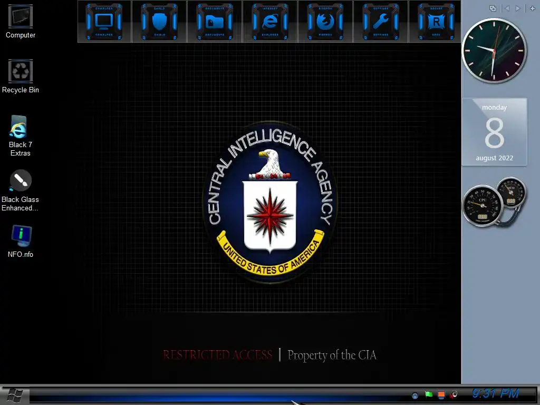540x405 pixels.
Task: Select the Computer desktop icon
Action: click(21, 21)
